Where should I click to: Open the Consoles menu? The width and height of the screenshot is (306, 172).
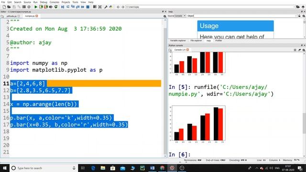tap(54, 2)
